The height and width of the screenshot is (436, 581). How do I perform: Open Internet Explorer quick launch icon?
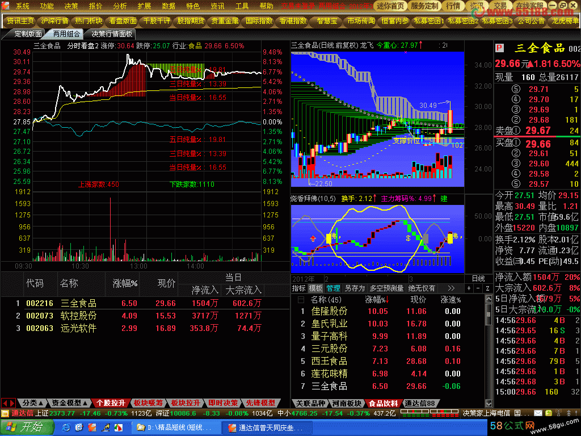(66, 427)
